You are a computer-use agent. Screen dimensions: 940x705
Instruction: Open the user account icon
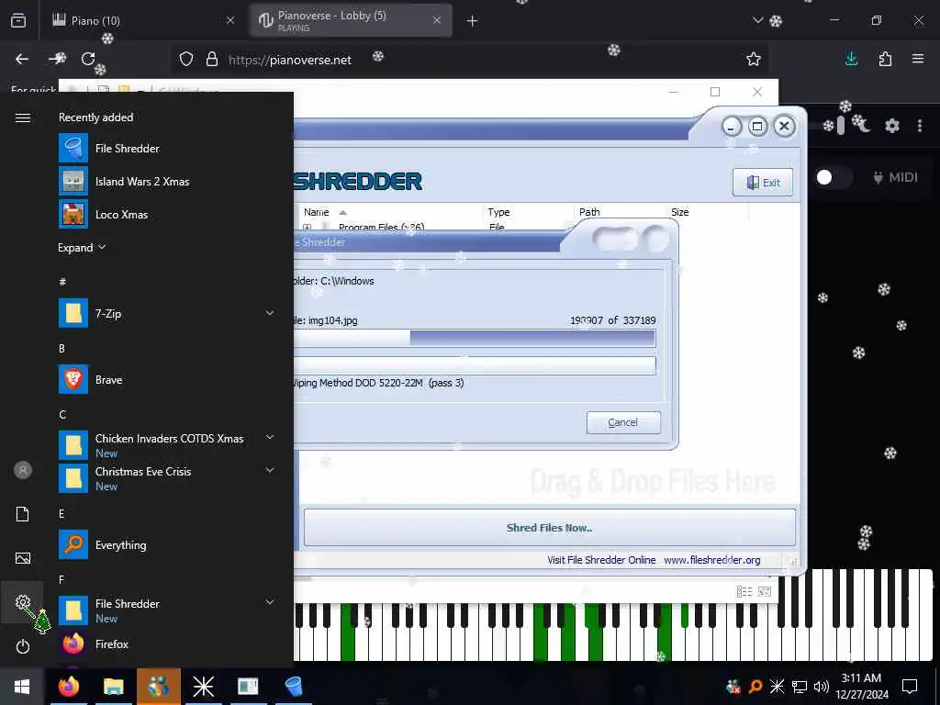(x=23, y=470)
